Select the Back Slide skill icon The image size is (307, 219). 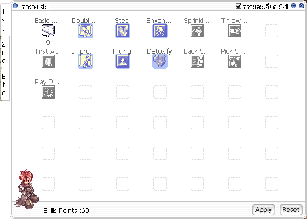coord(197,61)
